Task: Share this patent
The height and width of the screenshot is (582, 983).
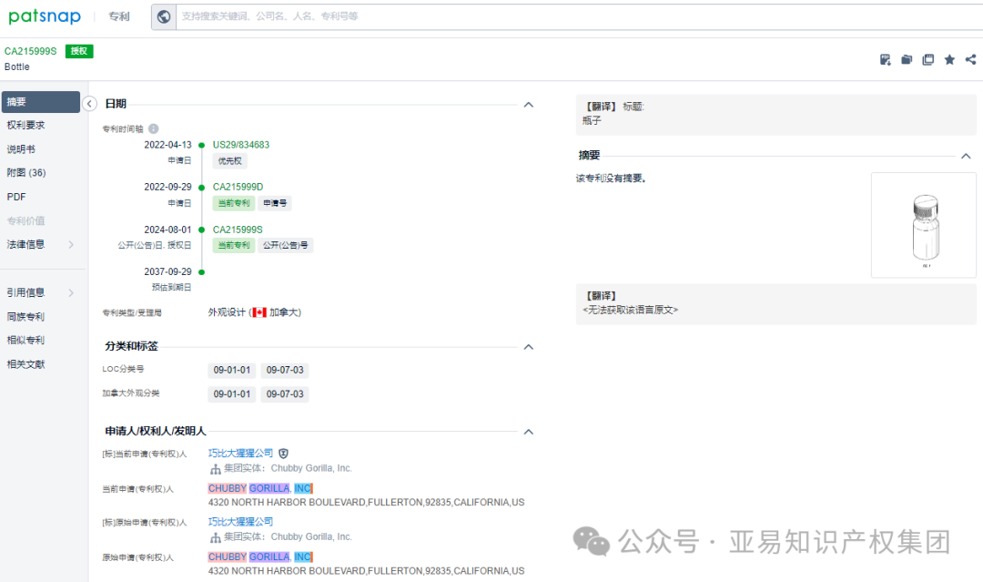Action: click(x=970, y=59)
